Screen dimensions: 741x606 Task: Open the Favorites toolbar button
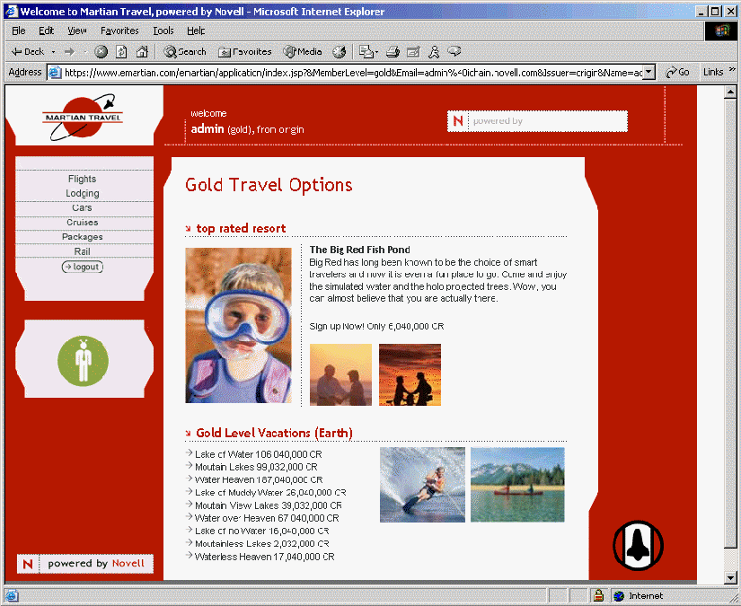click(245, 51)
